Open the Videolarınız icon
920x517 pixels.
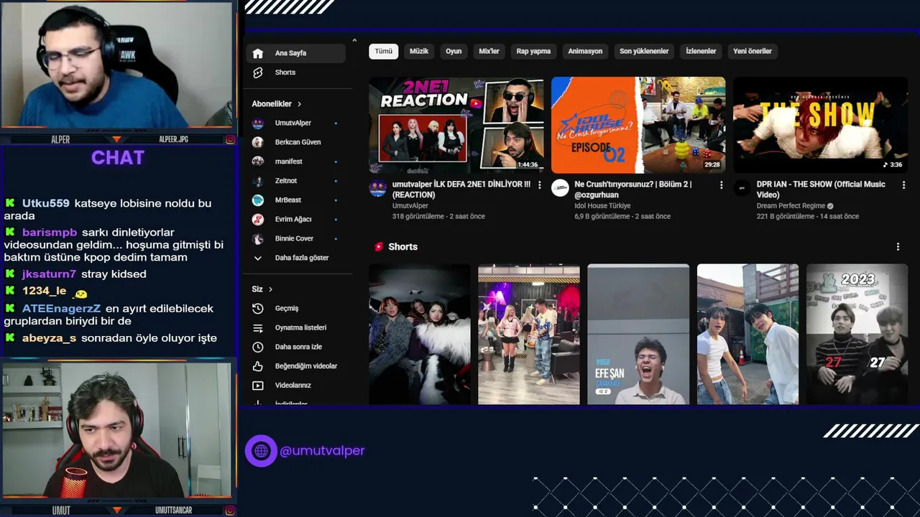point(258,386)
